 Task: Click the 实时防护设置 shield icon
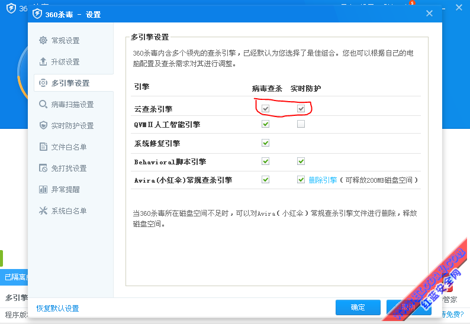tap(43, 125)
